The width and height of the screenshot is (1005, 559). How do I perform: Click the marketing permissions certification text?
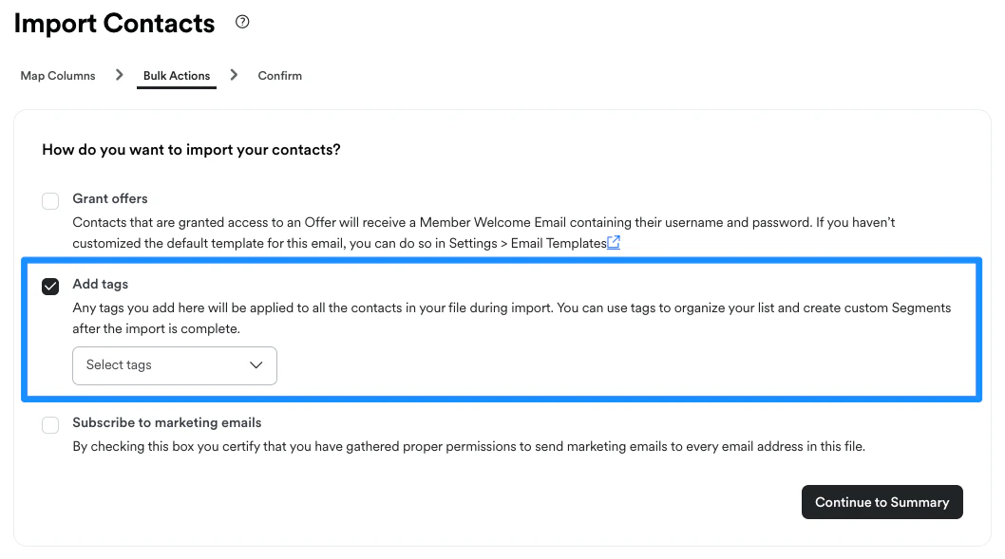click(x=468, y=447)
